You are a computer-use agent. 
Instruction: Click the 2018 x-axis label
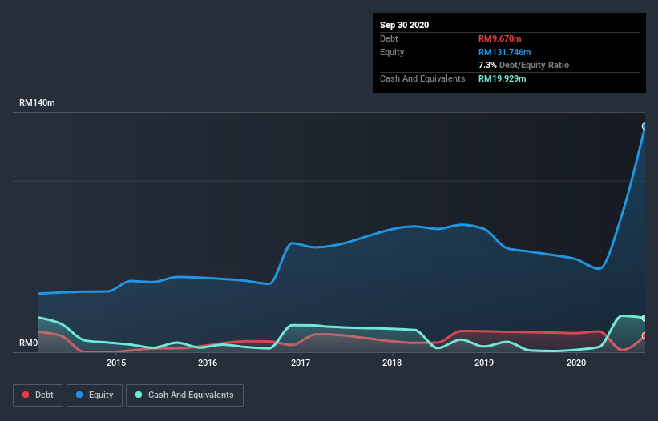coord(392,363)
